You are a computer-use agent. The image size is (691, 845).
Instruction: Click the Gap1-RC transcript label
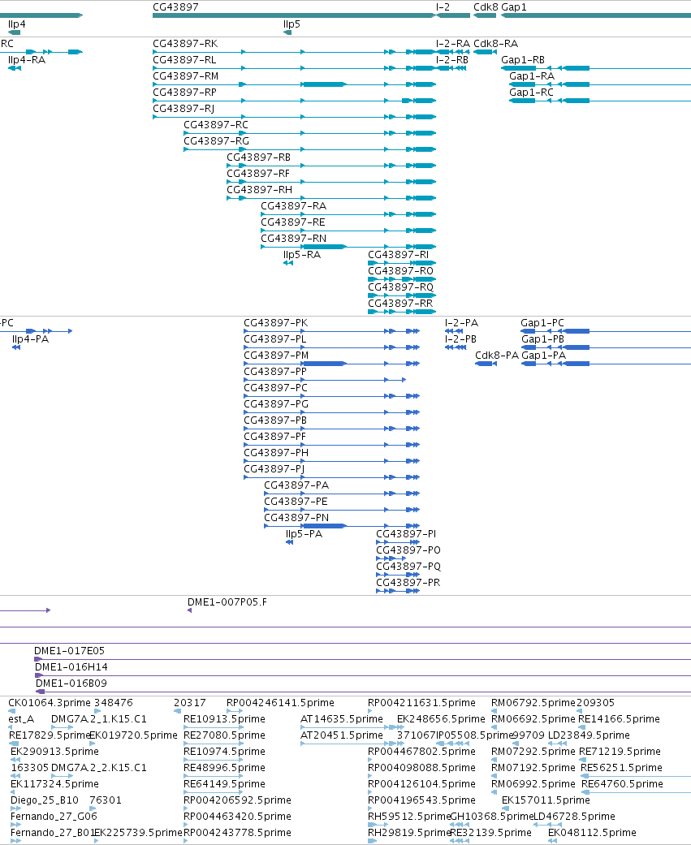pos(531,93)
